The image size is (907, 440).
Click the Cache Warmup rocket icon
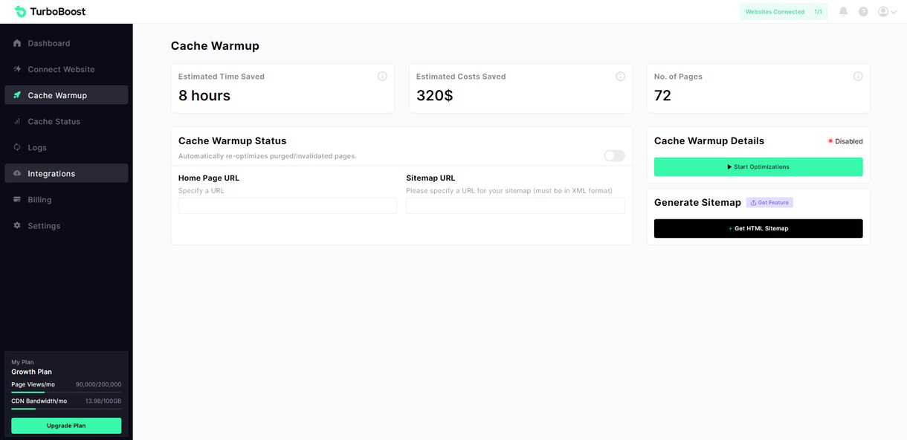17,95
